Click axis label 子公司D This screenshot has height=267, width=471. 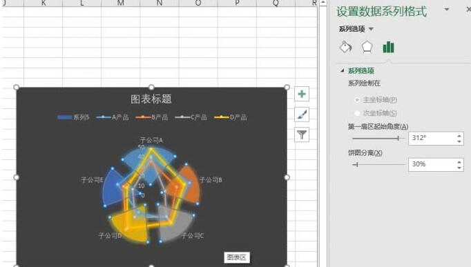click(x=110, y=235)
